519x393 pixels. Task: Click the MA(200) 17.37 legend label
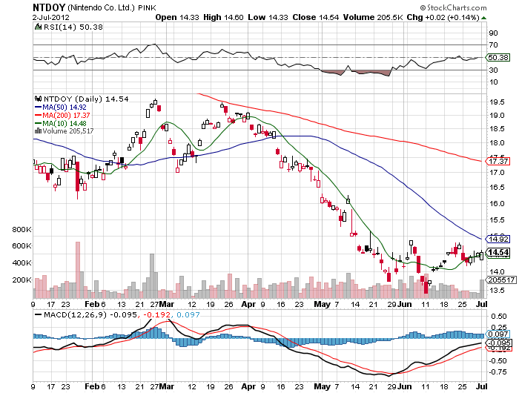point(66,115)
